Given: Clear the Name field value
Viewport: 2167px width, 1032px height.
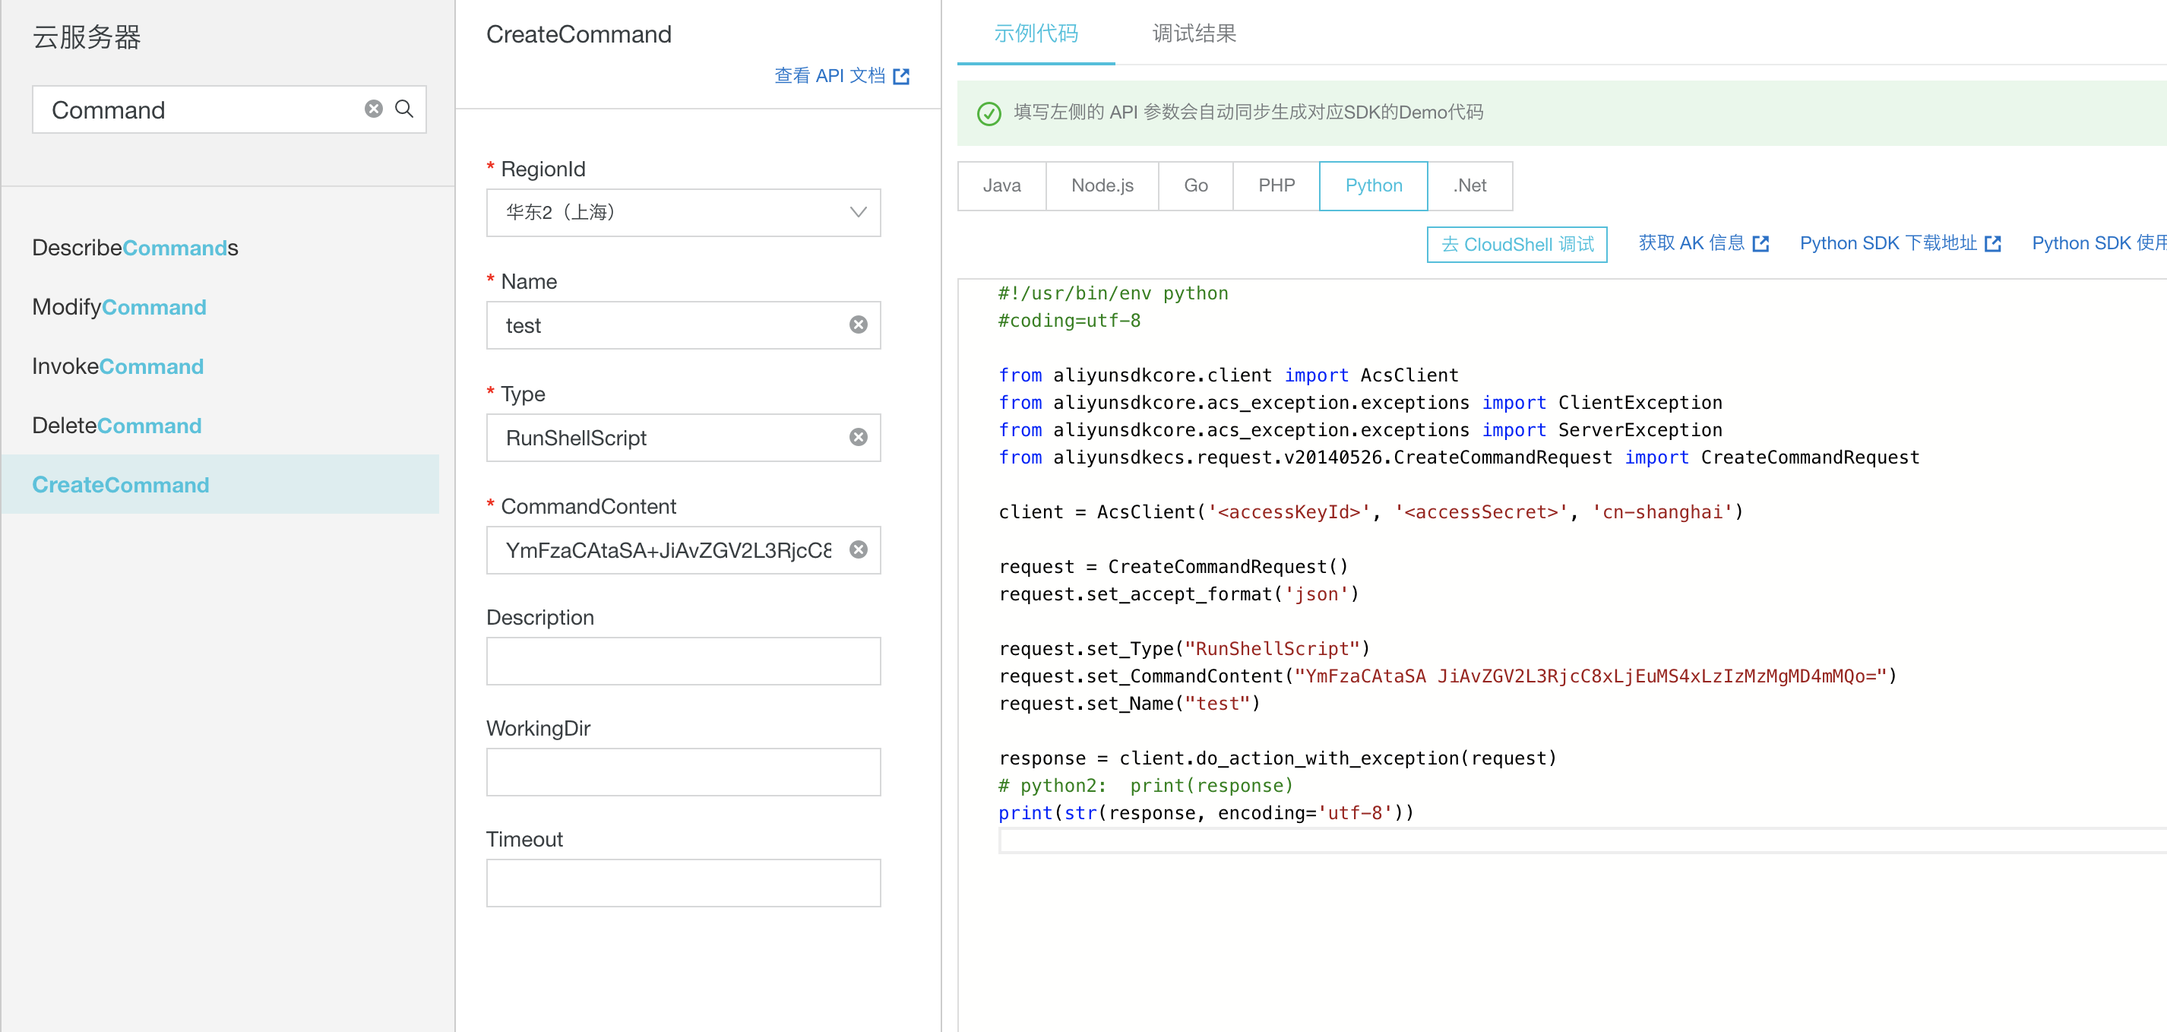Looking at the screenshot, I should 858,324.
